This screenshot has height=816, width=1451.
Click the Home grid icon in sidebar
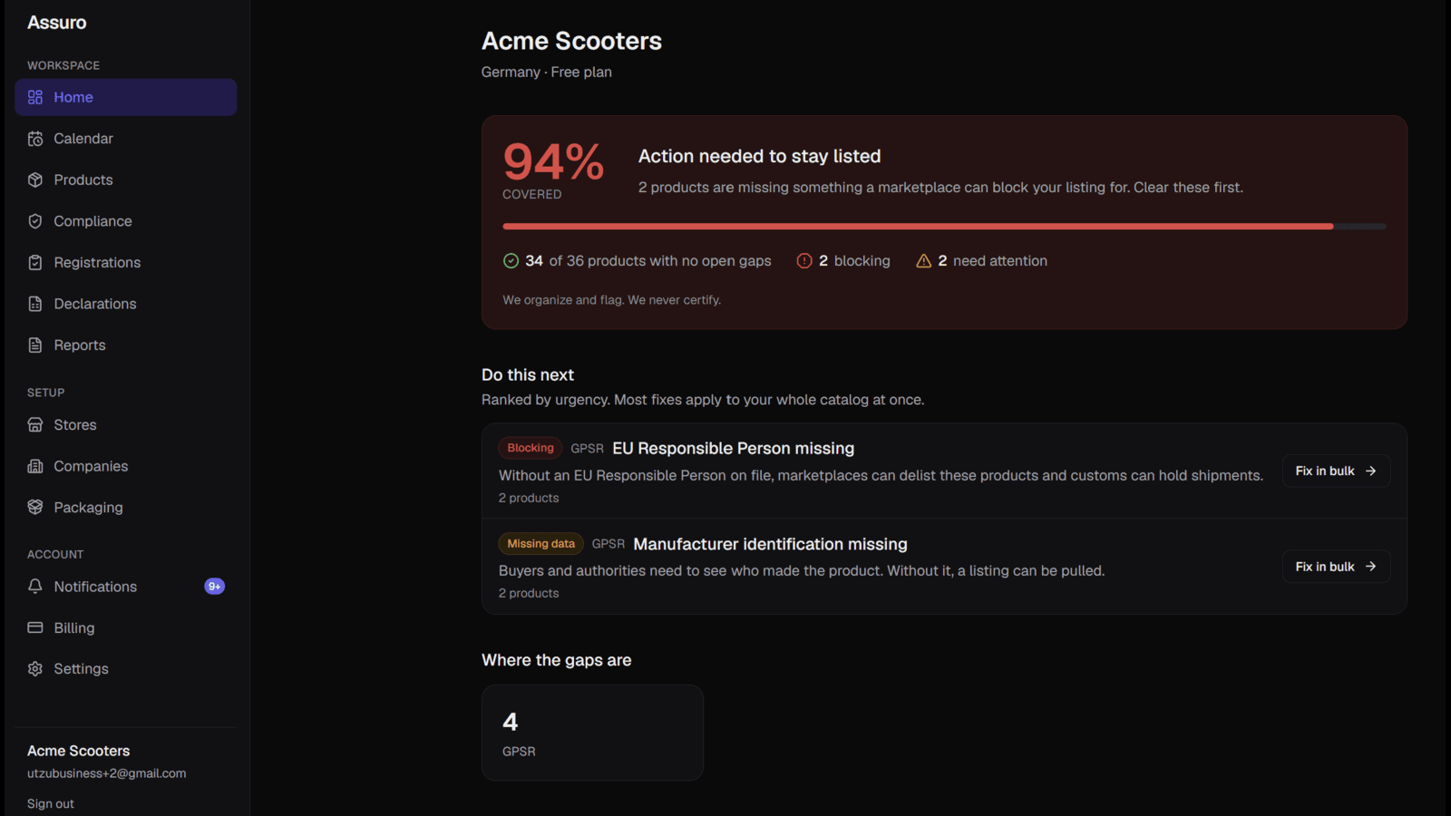click(x=35, y=97)
